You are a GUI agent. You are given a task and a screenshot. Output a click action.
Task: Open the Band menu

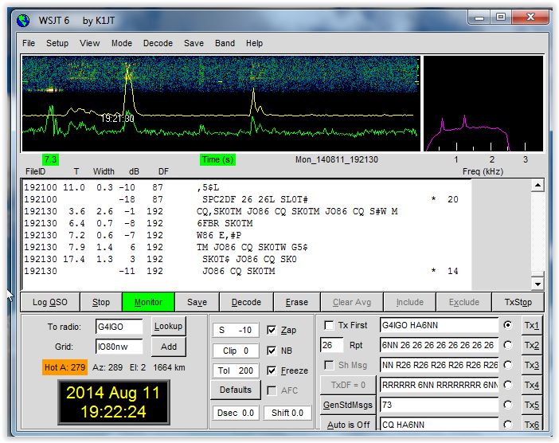coord(225,43)
